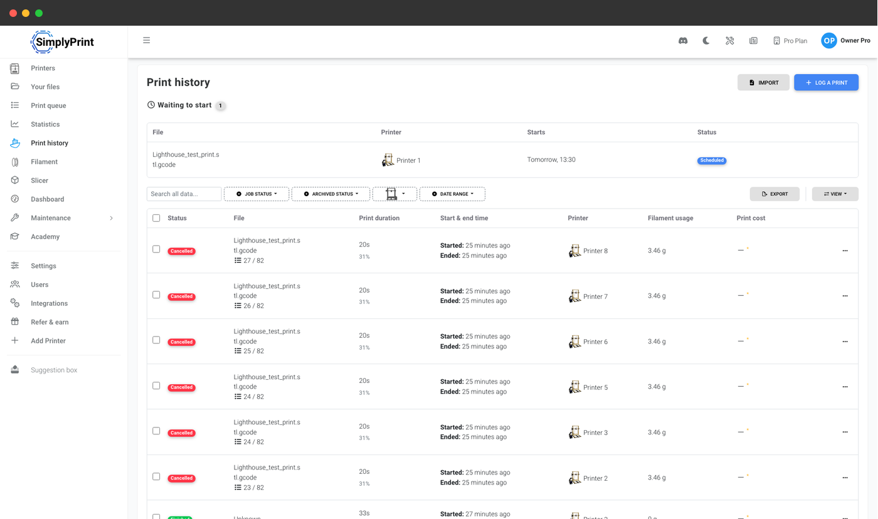Click the Filament usage column header
Screen dimensions: 878x519
coord(670,218)
